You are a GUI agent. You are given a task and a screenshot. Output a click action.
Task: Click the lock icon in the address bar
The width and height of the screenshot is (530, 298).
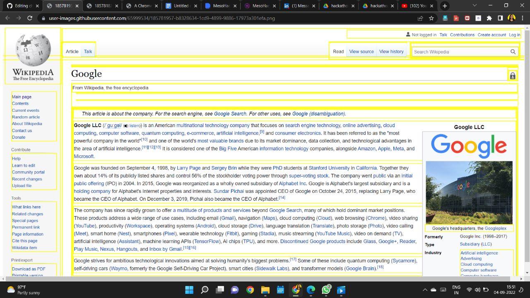(43, 18)
